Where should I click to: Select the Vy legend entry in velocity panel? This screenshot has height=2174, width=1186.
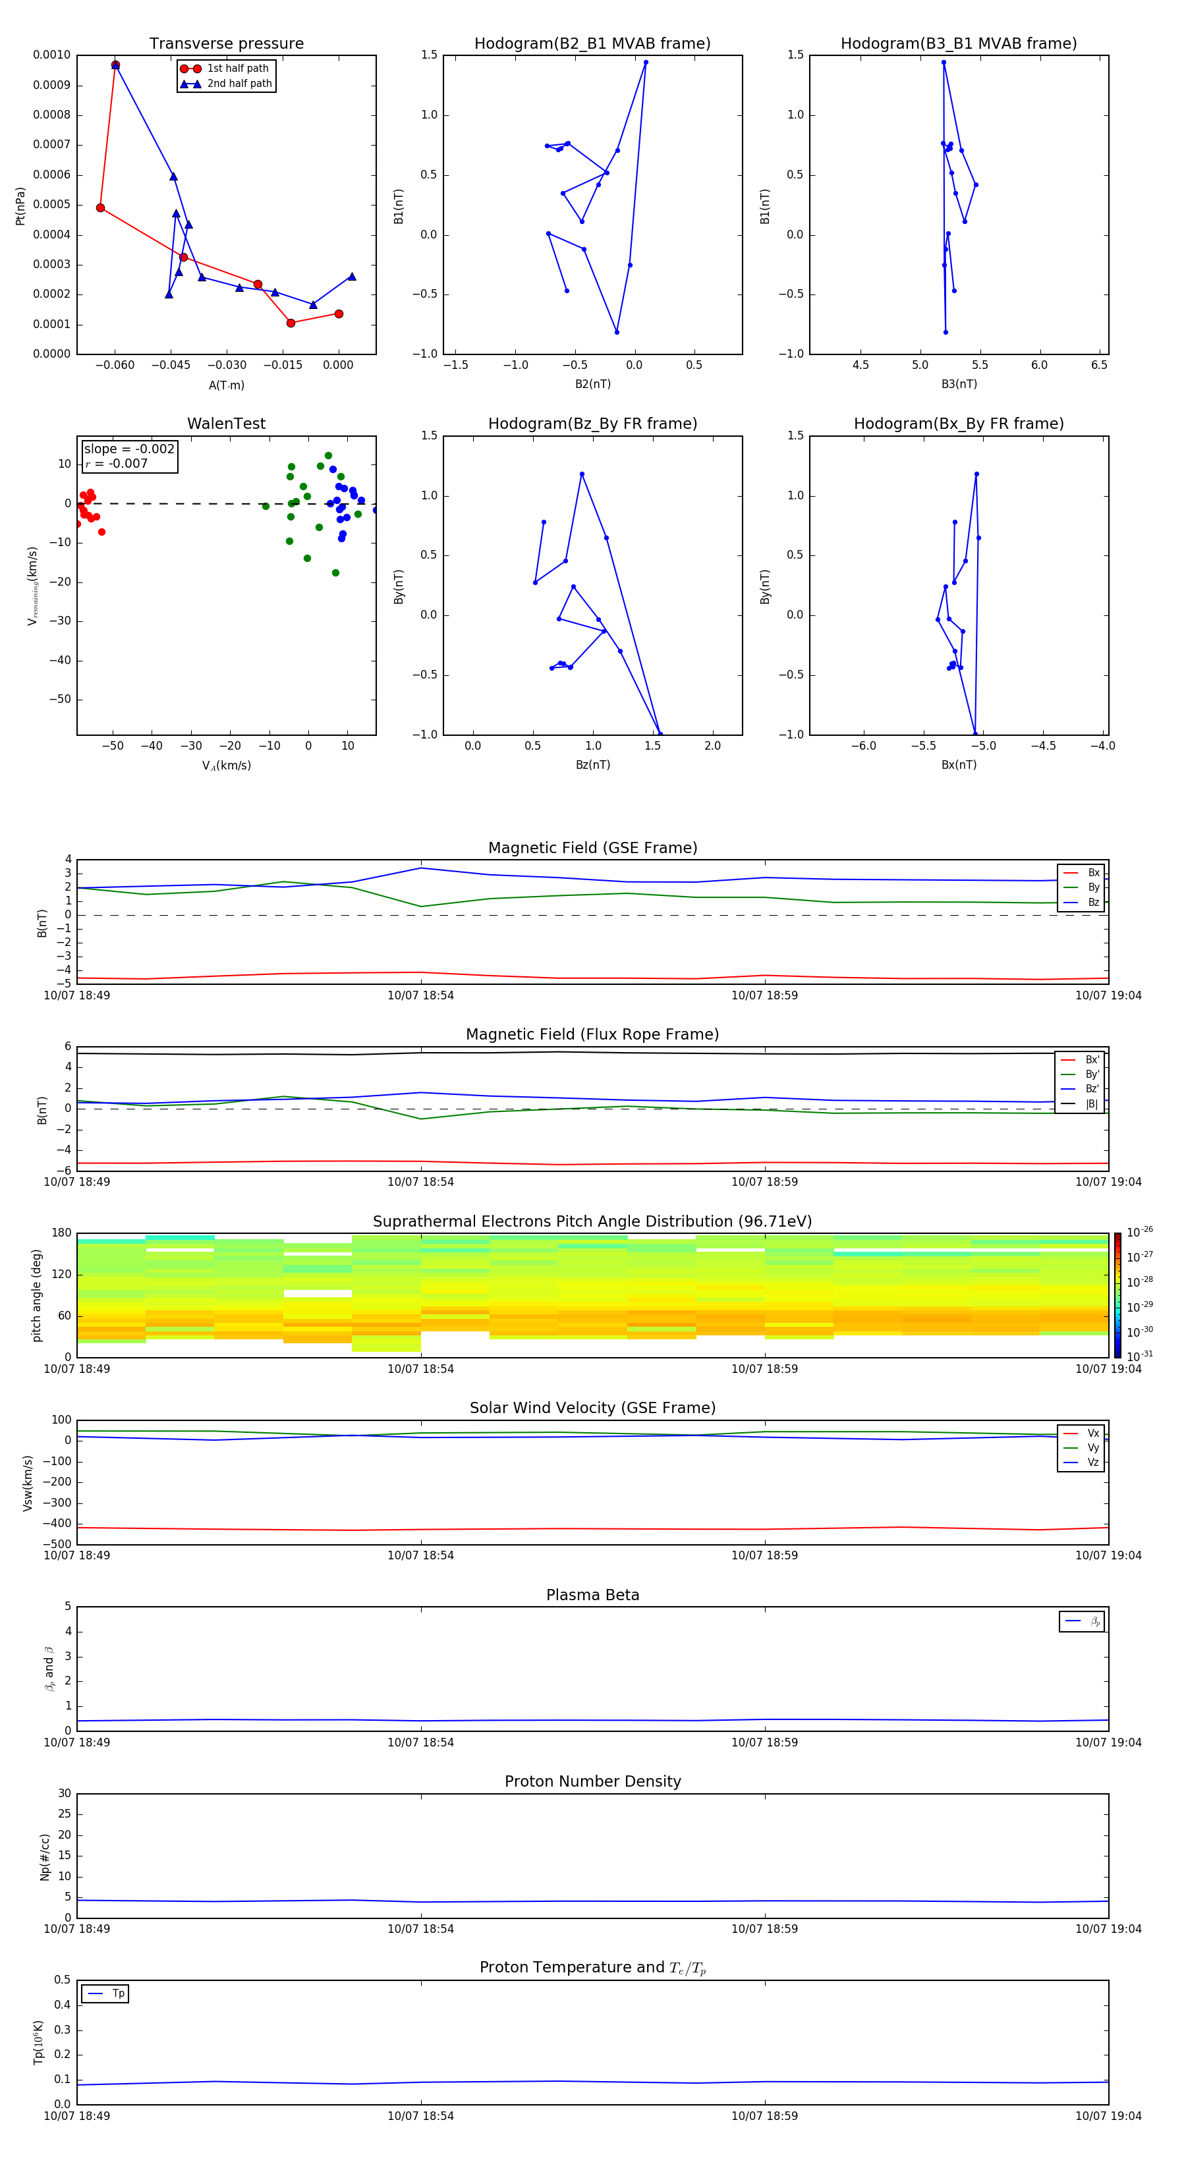click(x=1081, y=1447)
